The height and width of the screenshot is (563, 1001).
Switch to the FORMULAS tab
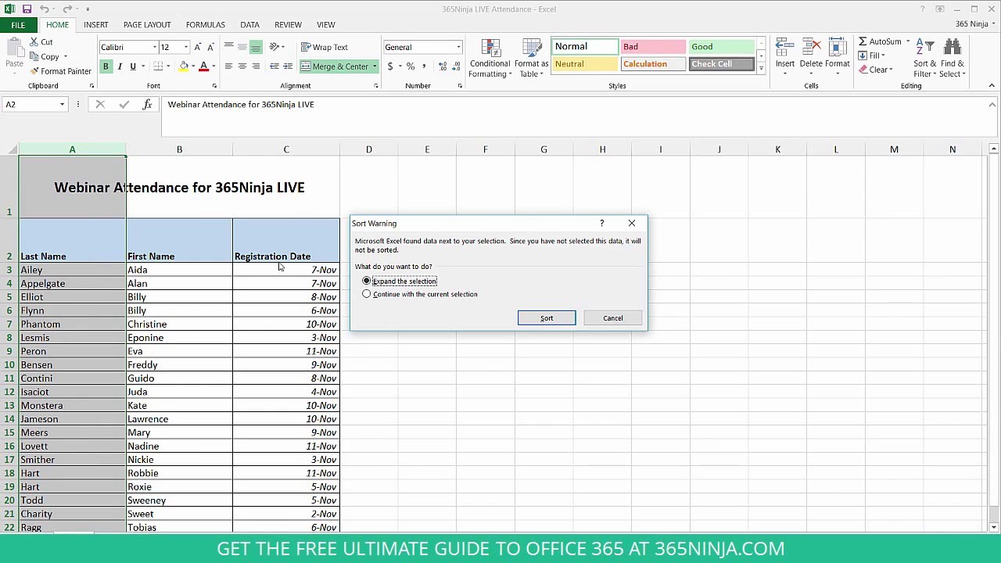(206, 24)
